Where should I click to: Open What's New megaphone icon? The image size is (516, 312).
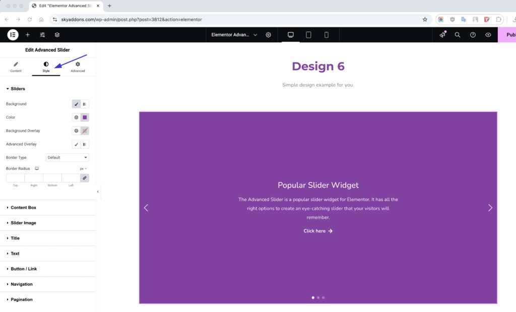[442, 35]
